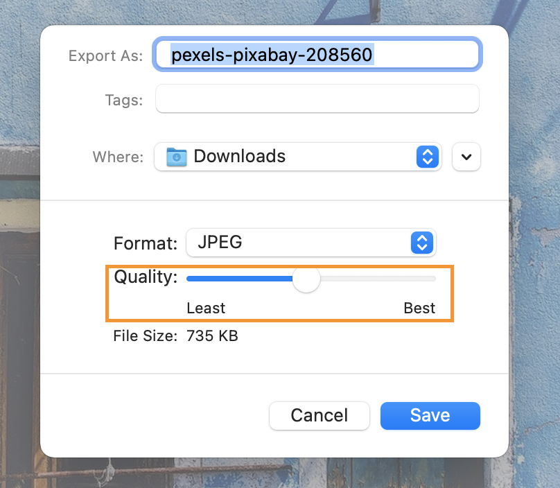560x488 pixels.
Task: Click the Downloads folder icon
Action: (177, 157)
